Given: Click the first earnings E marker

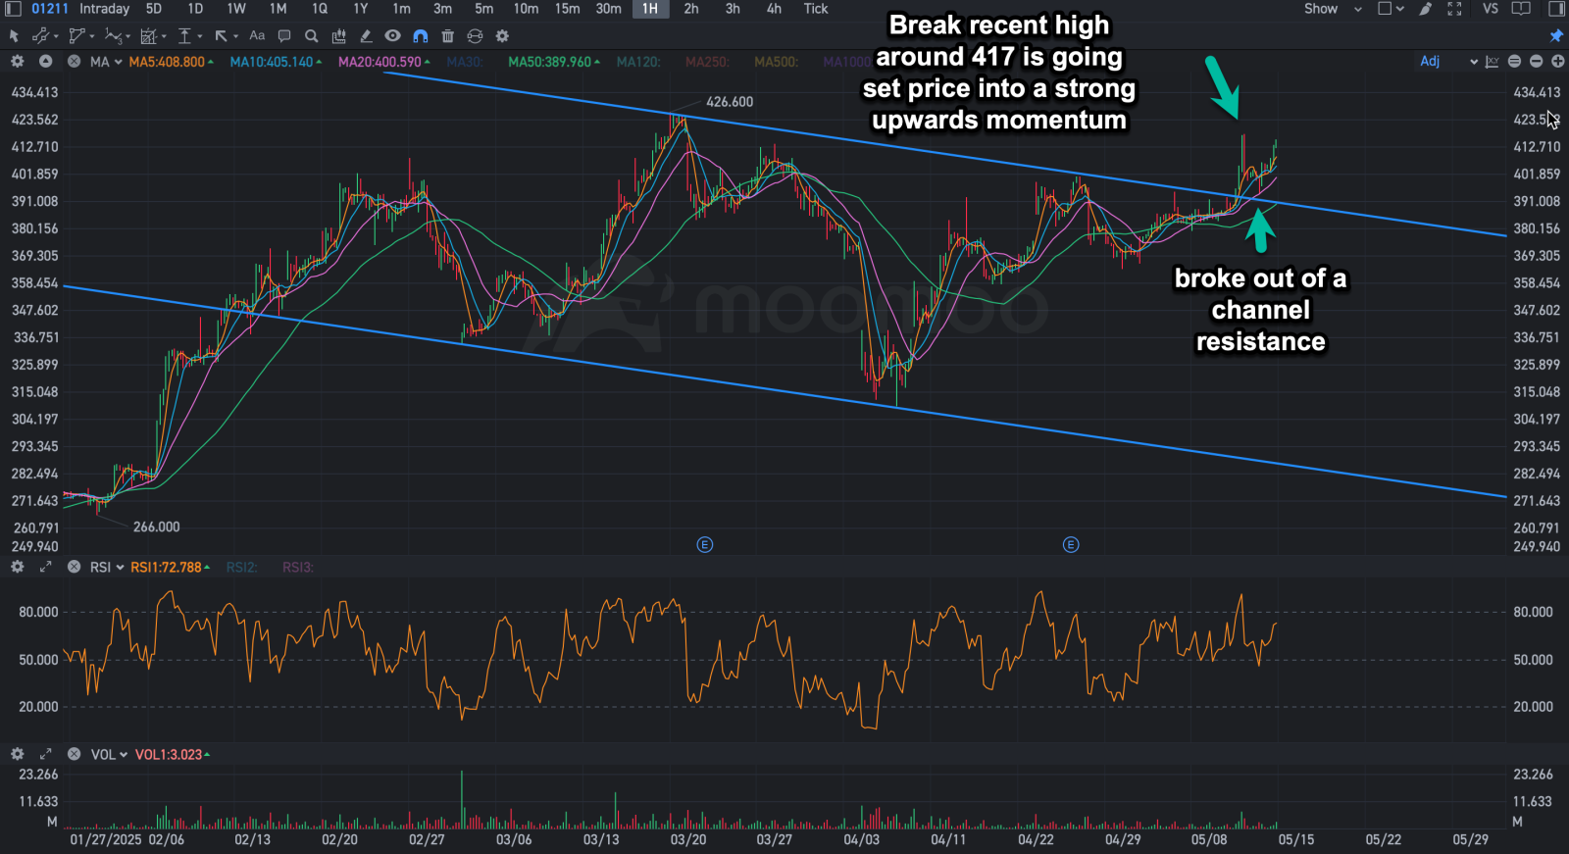Looking at the screenshot, I should tap(705, 544).
